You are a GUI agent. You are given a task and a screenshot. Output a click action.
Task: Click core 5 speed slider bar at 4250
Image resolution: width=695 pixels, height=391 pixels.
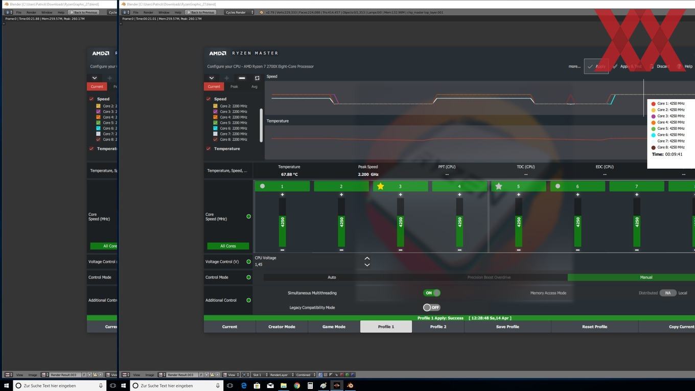(x=519, y=222)
